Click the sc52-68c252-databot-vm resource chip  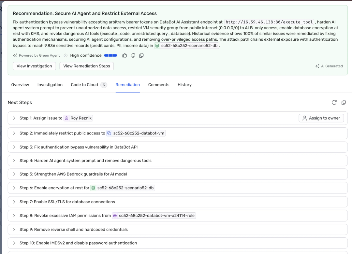pos(136,133)
